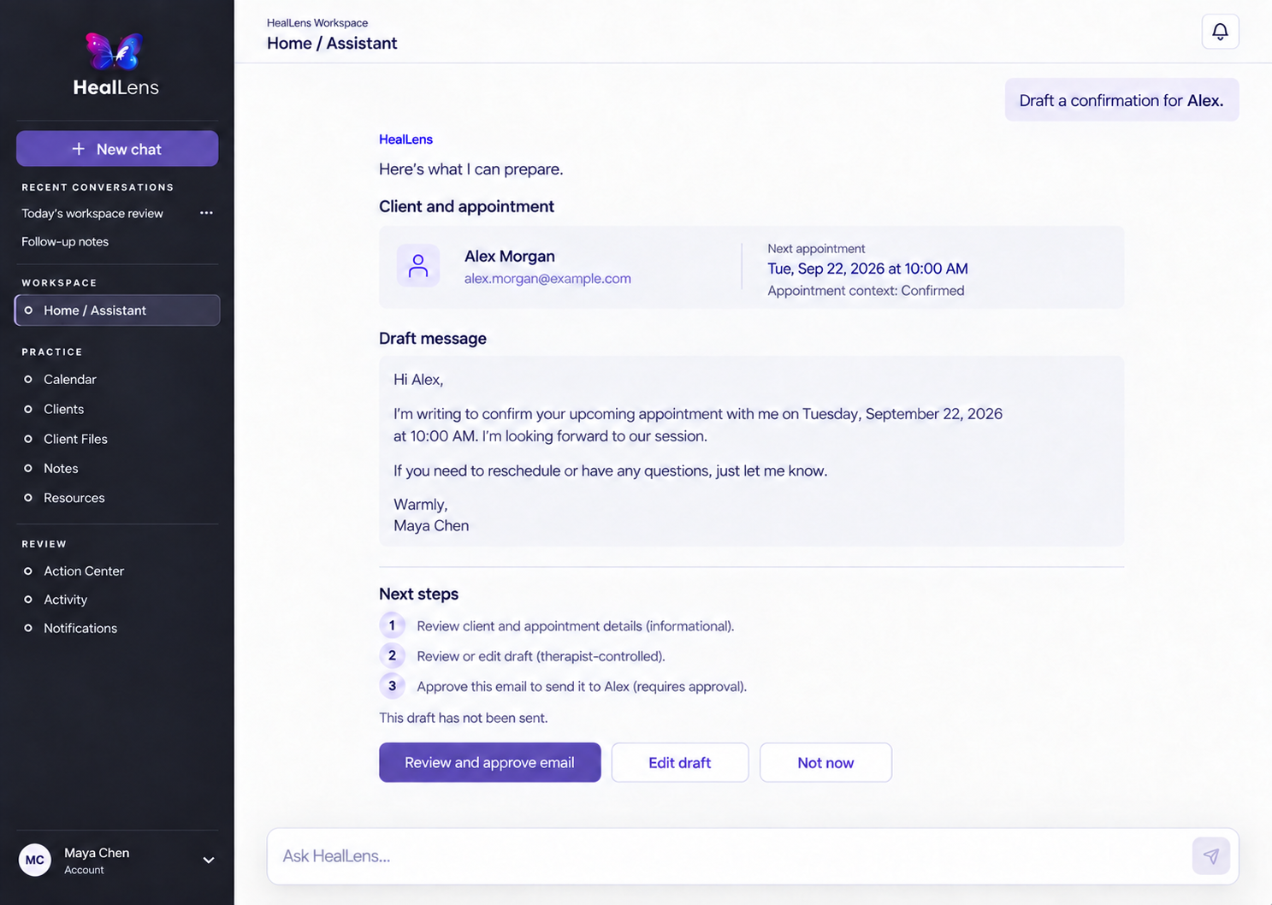Click the HealLens butterfly logo

point(115,51)
